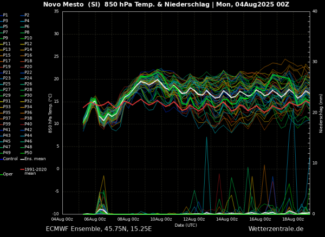Click legend label P24
This screenshot has height=237, width=325.
coord(28,78)
